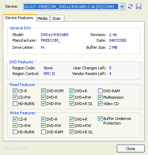The image size is (148, 155).
Task: Toggle the Write Features DVD+RW checkbox
Action: (x=72, y=126)
